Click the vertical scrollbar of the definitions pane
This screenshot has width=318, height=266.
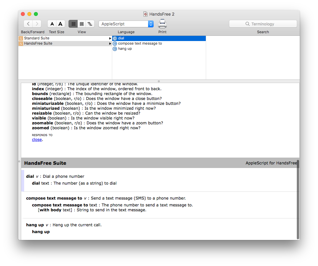(x=298, y=199)
